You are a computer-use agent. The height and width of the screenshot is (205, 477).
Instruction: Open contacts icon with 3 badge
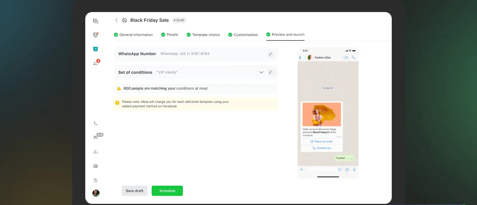96,63
